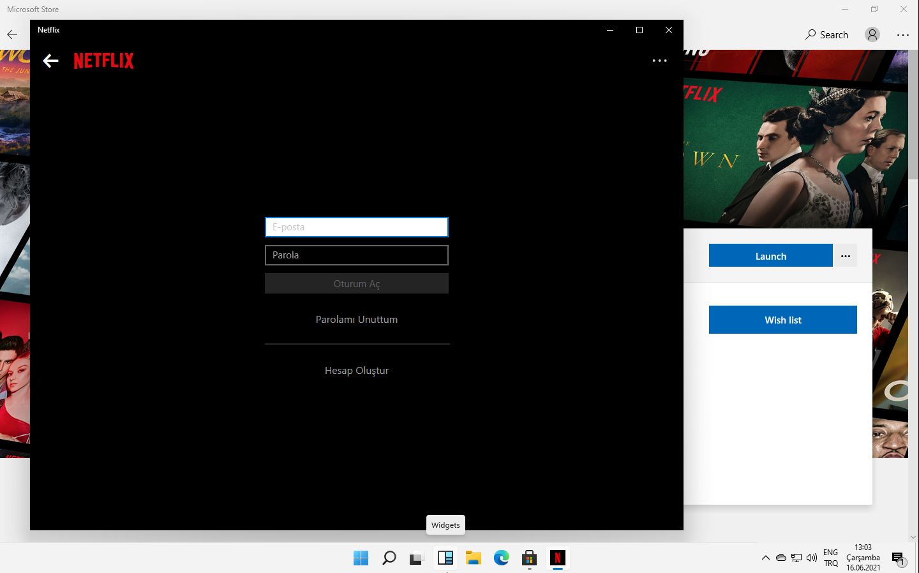
Task: Minimize the Netflix window
Action: click(x=610, y=30)
